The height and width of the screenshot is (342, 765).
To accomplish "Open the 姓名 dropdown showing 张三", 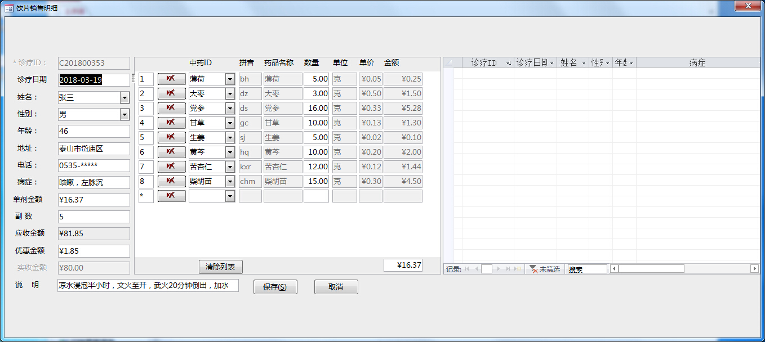I will (124, 97).
